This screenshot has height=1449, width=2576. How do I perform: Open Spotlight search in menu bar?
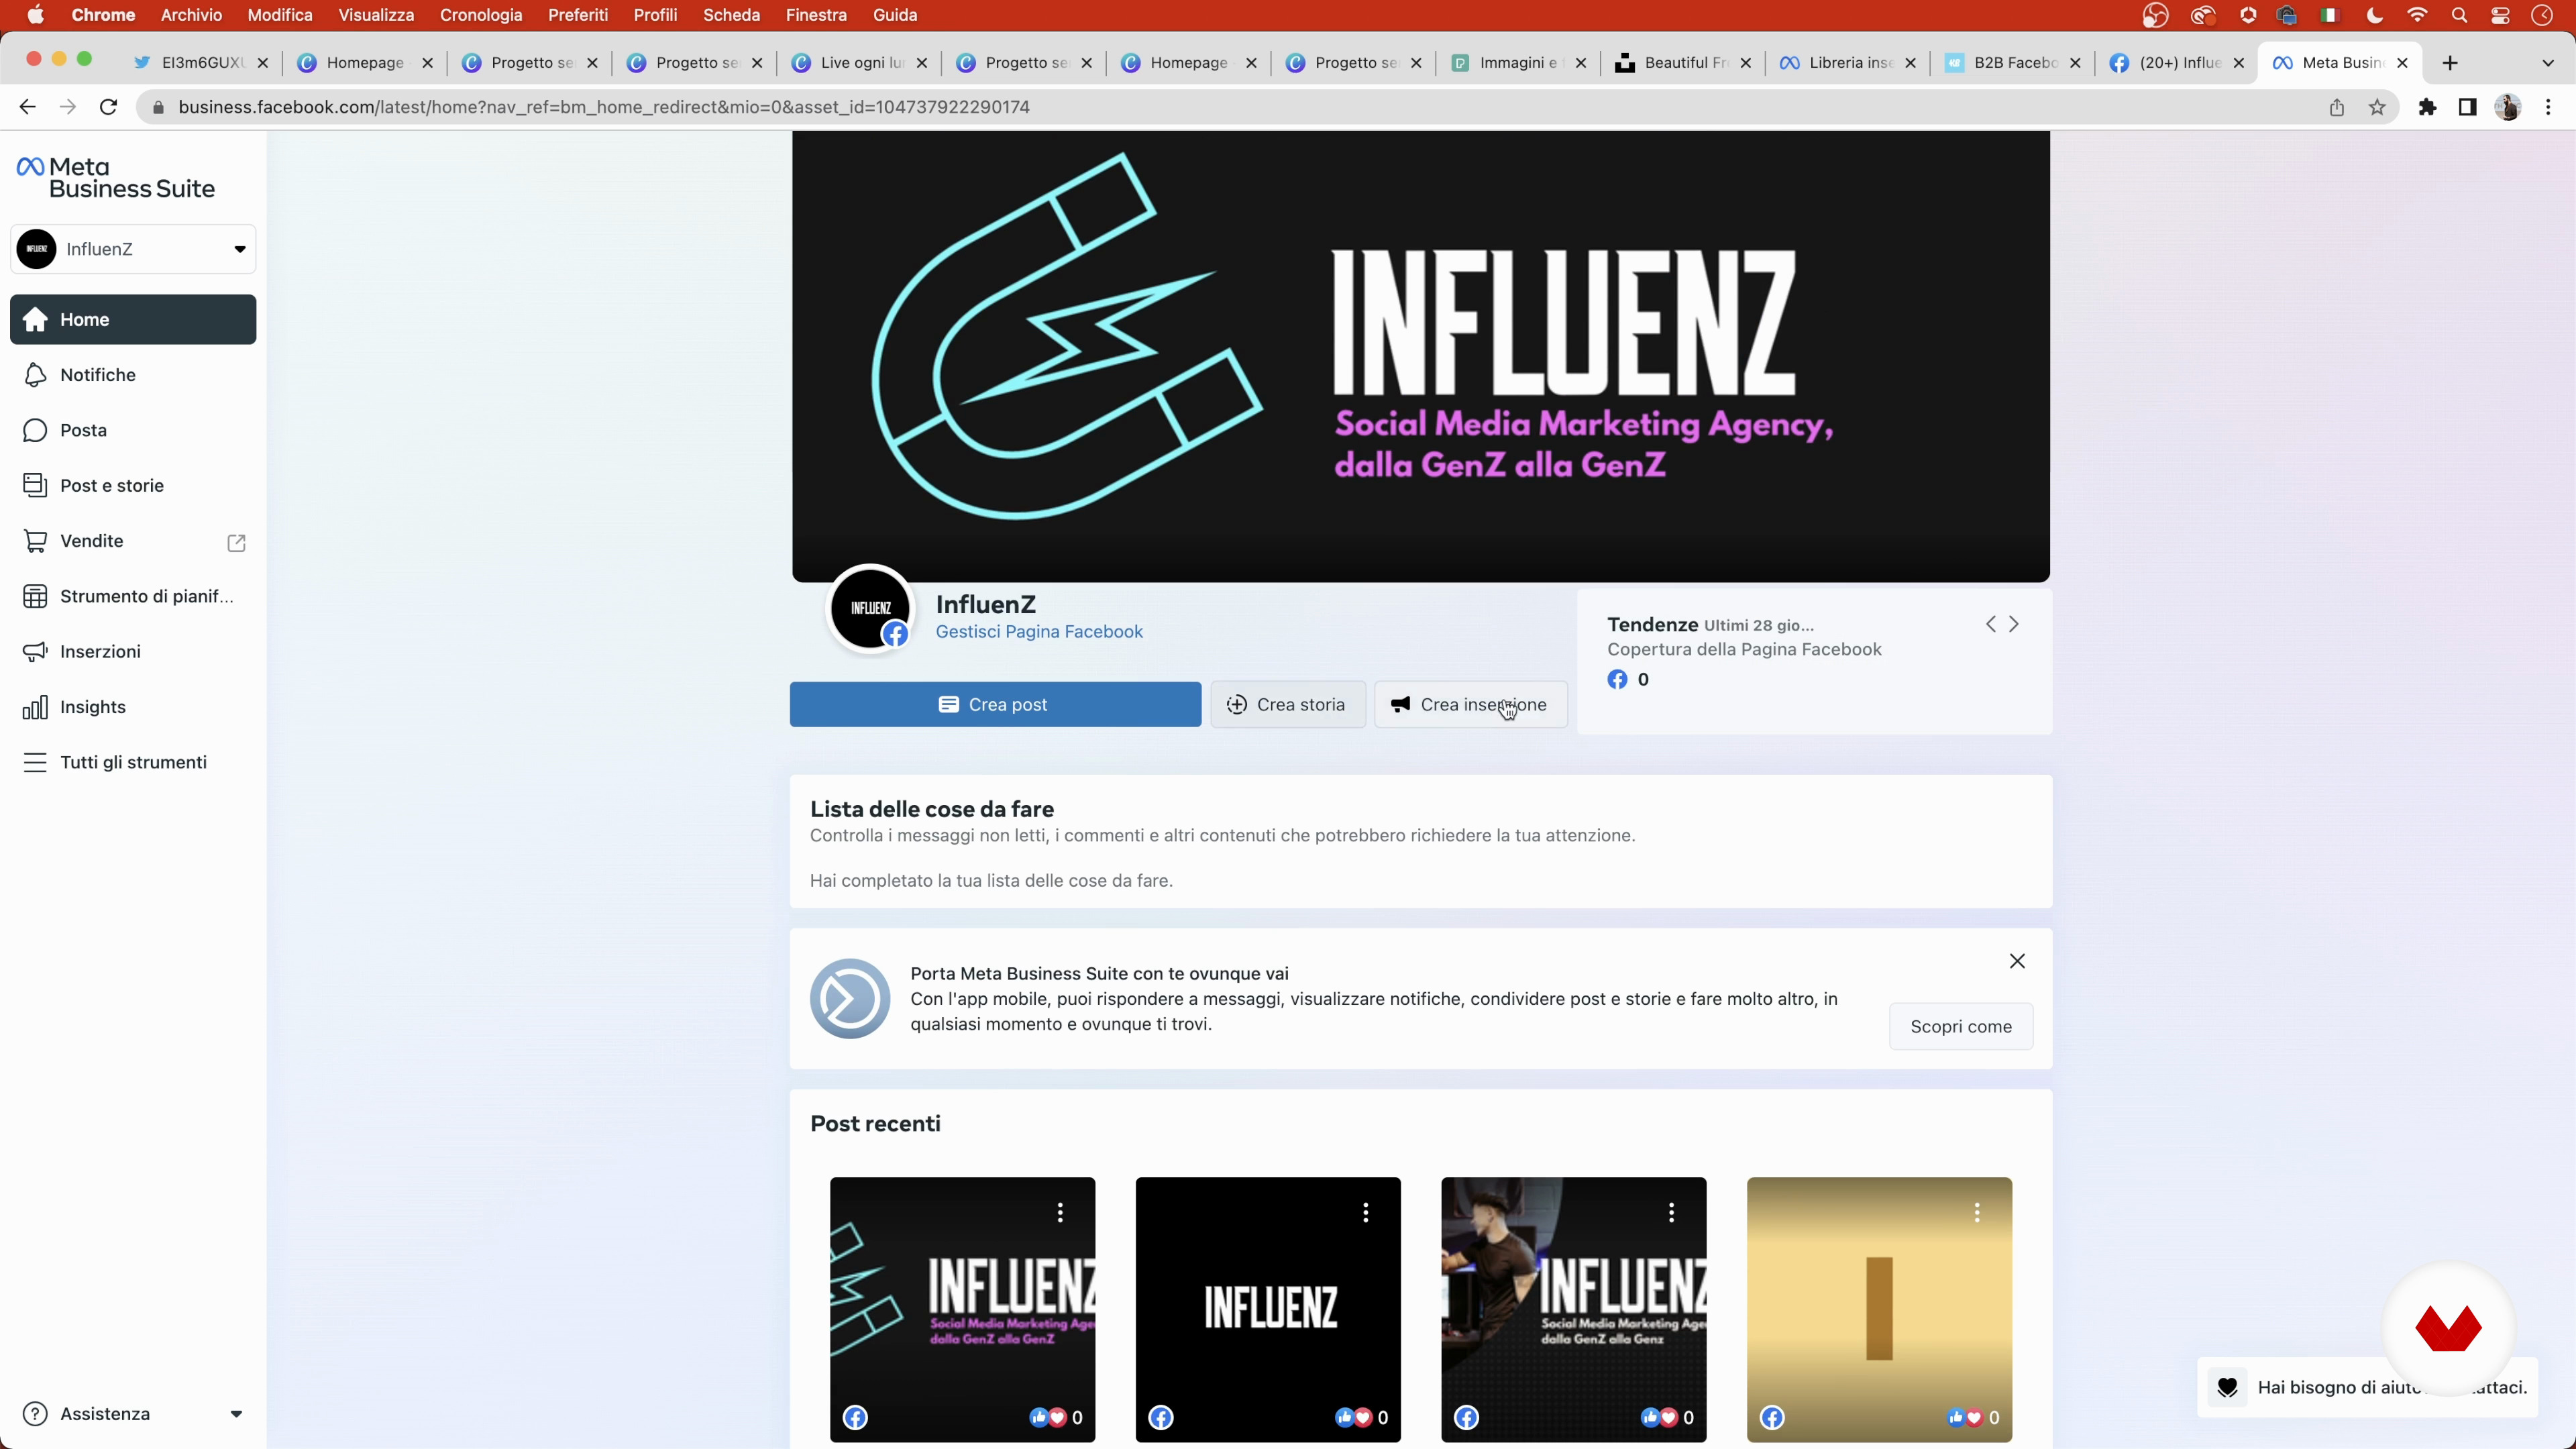[x=2459, y=15]
